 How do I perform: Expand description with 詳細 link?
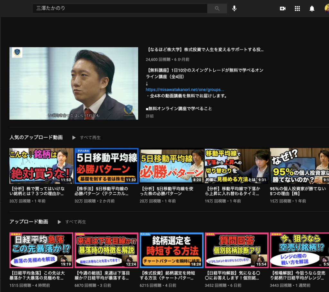click(x=150, y=116)
